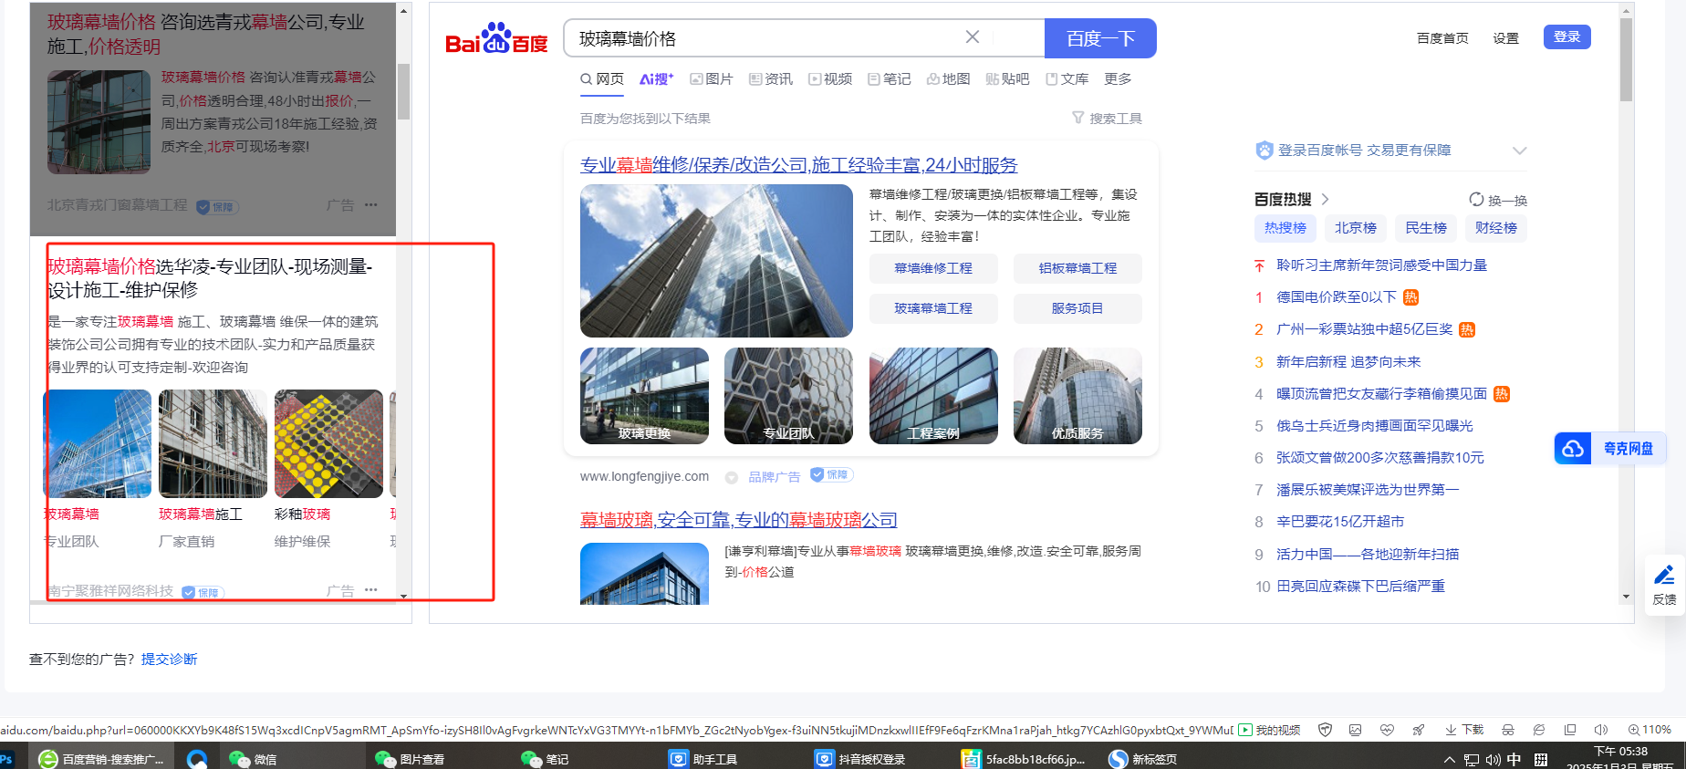Open the 幕墙玻璃,安全可靠 result title
1686x769 pixels.
(x=739, y=520)
